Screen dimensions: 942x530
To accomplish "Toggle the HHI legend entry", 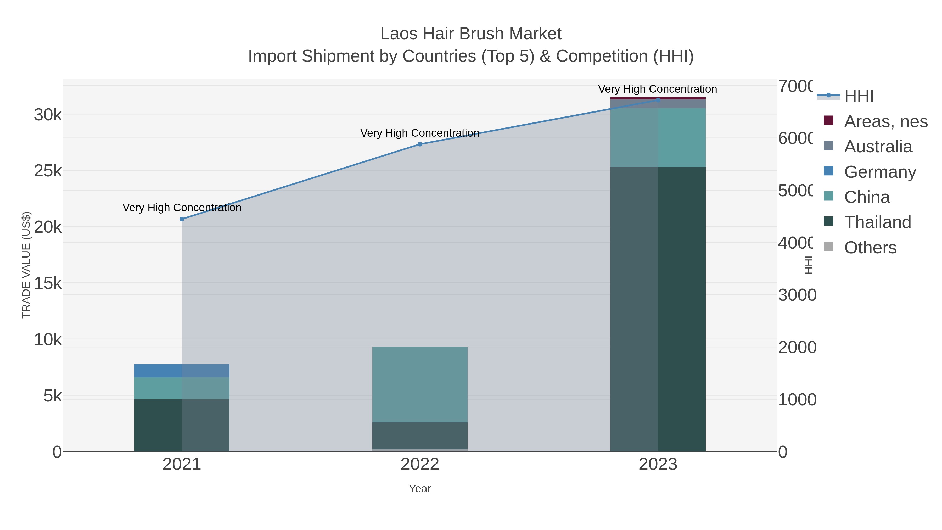I will point(845,96).
